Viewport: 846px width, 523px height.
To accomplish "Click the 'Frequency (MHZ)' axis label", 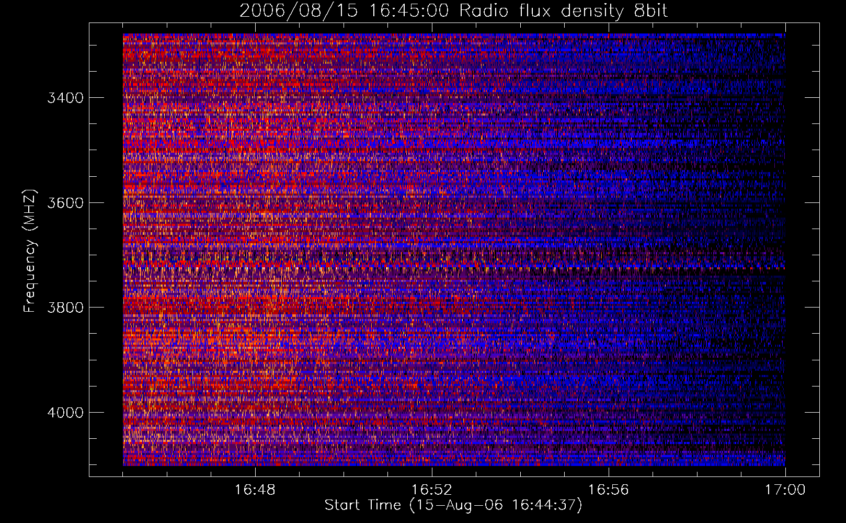I will pyautogui.click(x=30, y=251).
